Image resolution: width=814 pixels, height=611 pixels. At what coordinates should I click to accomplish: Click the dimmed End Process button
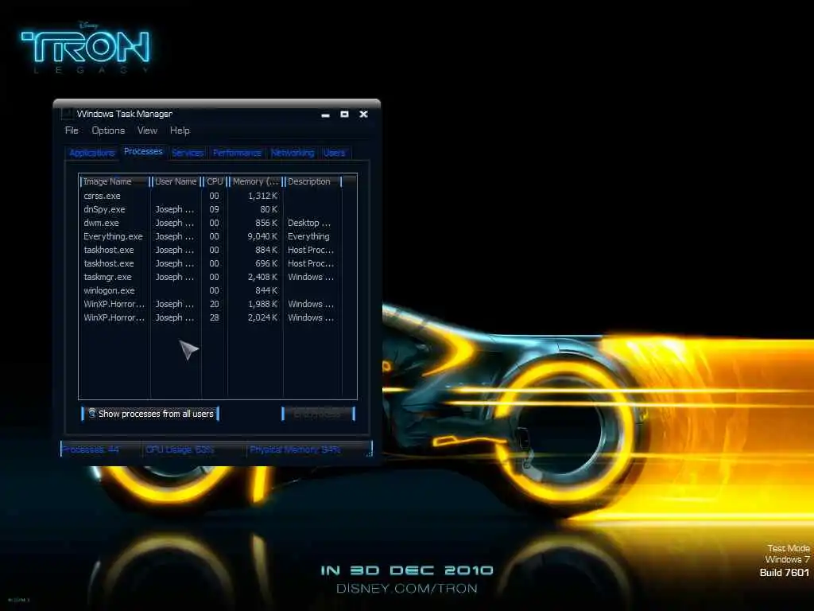pyautogui.click(x=318, y=414)
